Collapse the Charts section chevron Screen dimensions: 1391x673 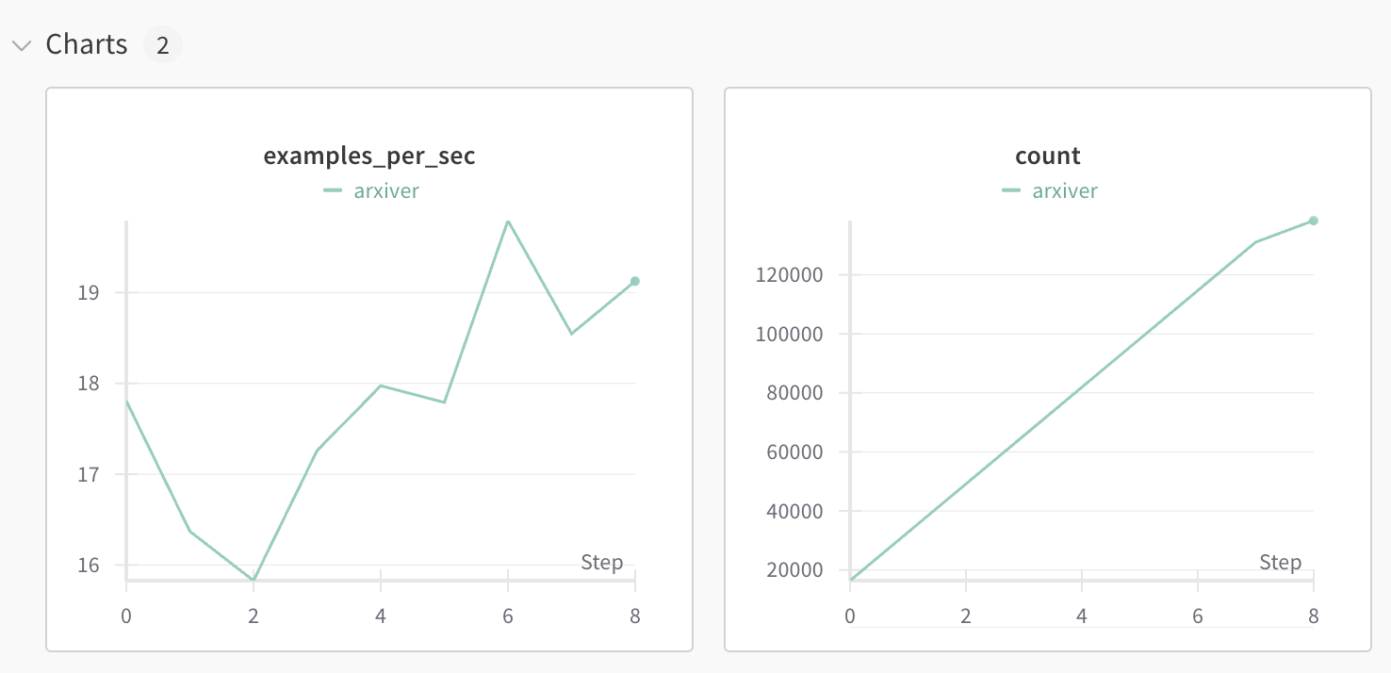click(22, 45)
